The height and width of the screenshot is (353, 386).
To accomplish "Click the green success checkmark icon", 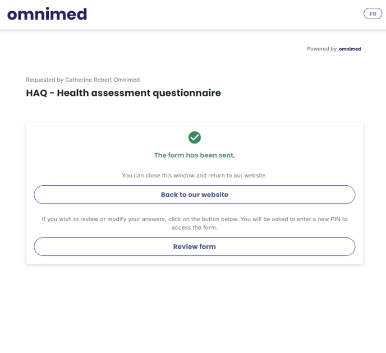I will (x=195, y=137).
